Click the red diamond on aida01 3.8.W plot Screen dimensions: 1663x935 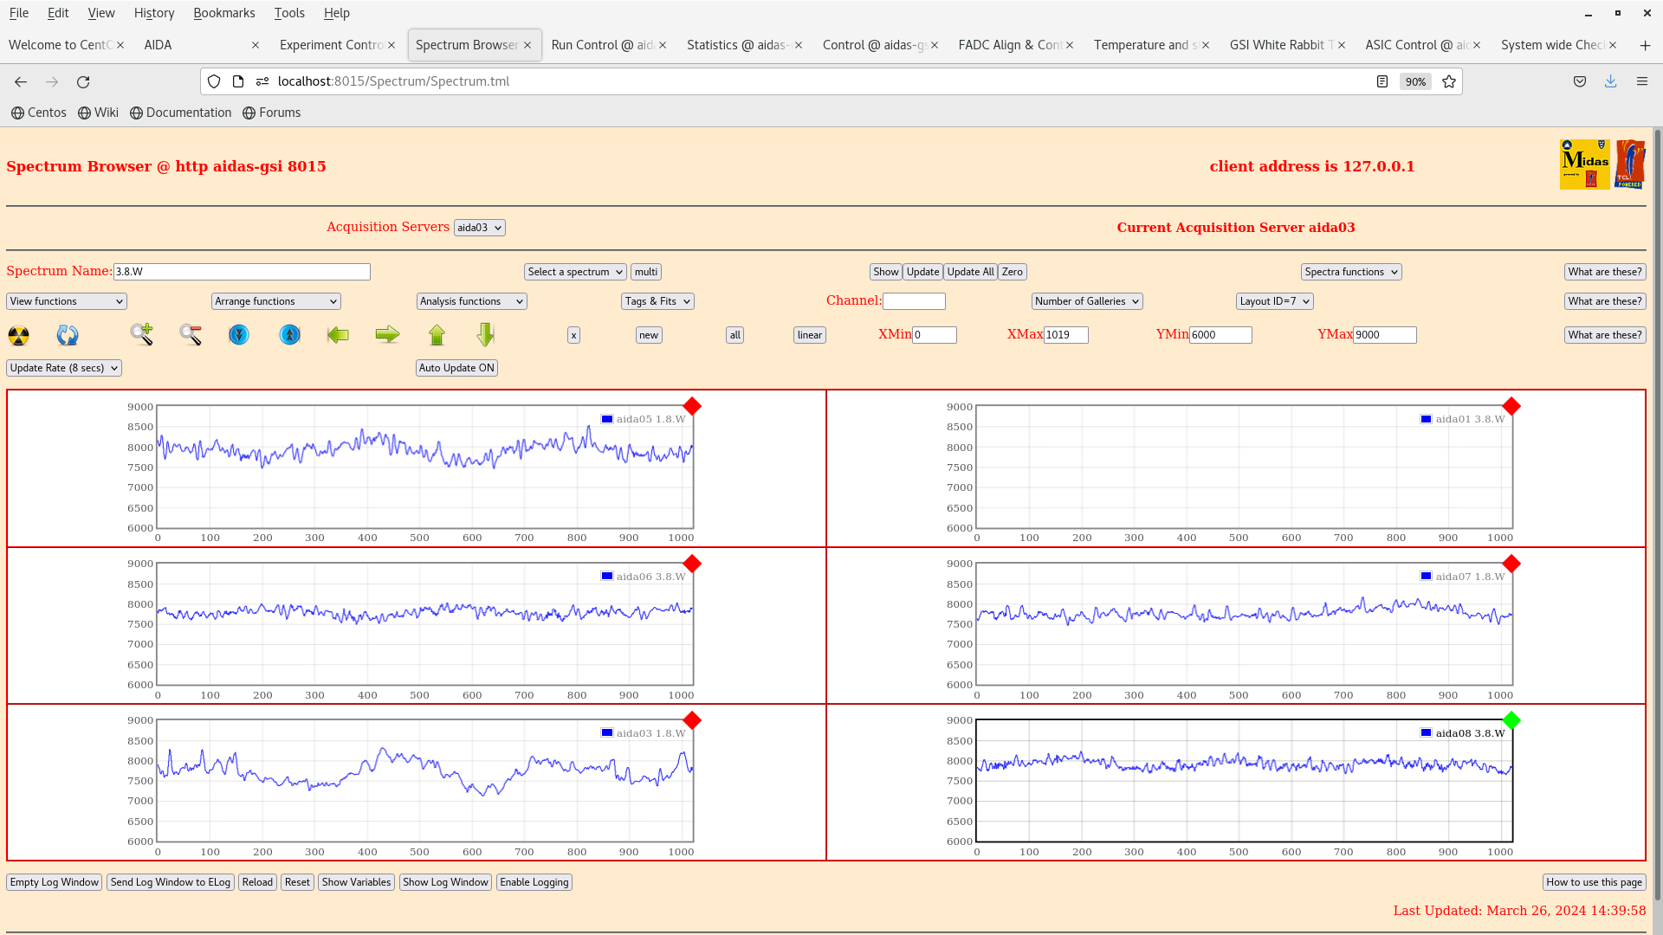[x=1511, y=406]
